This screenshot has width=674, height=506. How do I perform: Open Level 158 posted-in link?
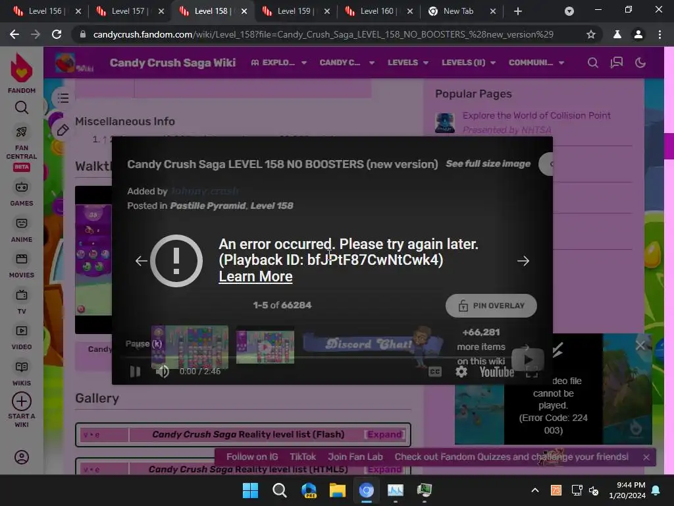[x=272, y=206]
